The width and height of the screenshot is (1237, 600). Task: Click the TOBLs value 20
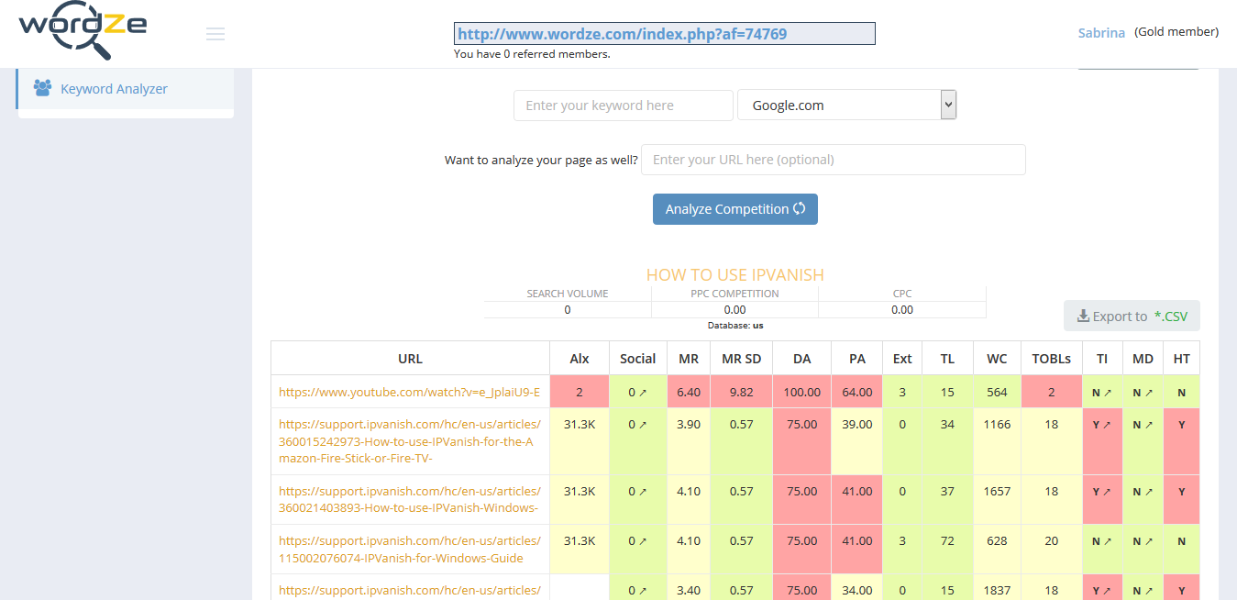[1052, 541]
